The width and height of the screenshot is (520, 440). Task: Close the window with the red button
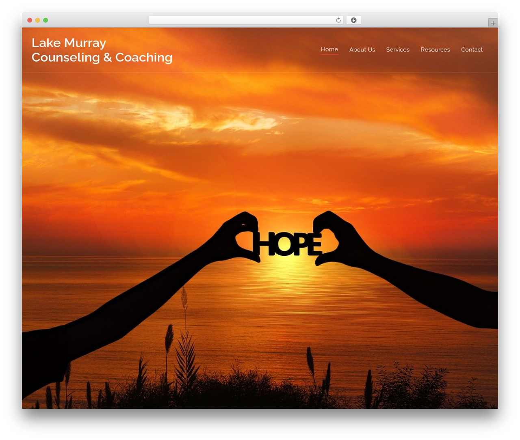click(x=30, y=20)
